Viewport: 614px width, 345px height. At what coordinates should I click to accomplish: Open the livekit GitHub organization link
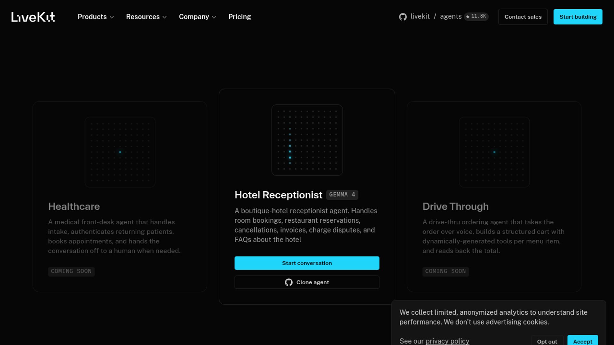[420, 16]
